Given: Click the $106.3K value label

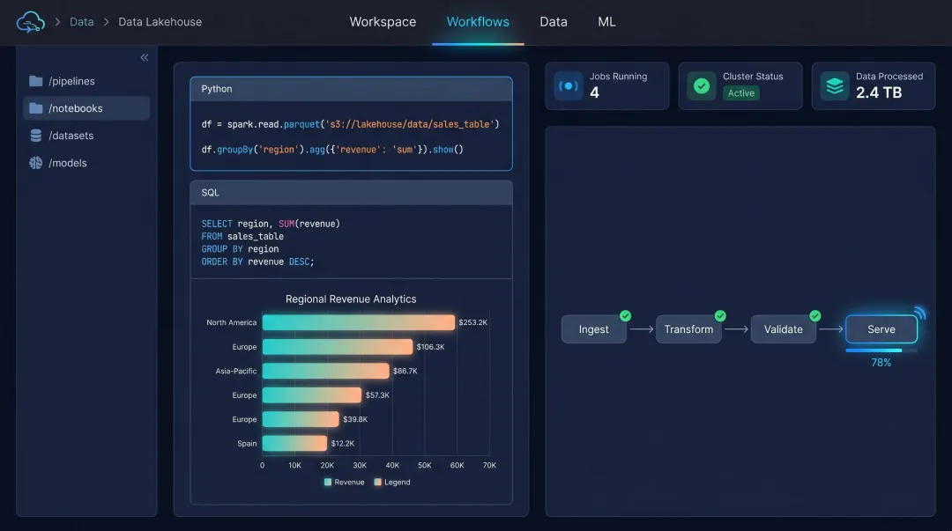Looking at the screenshot, I should (x=430, y=347).
